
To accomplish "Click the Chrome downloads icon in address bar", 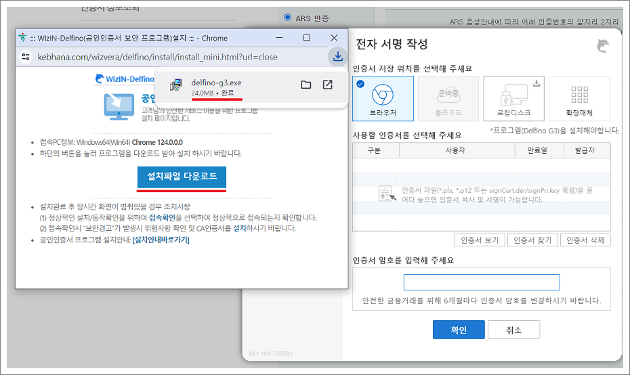I will coord(338,57).
